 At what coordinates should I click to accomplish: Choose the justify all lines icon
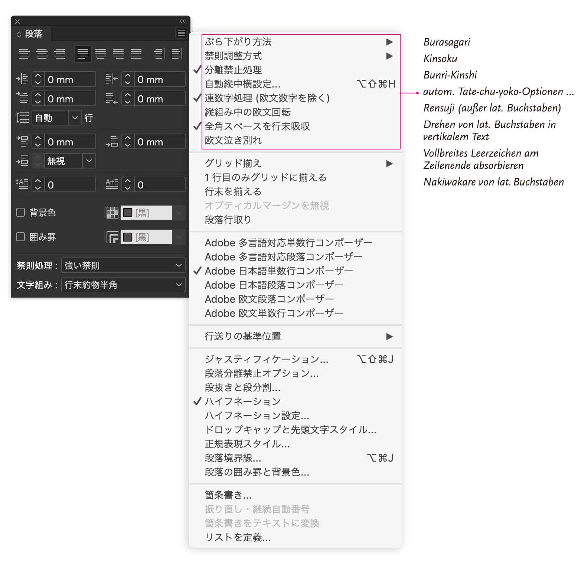[136, 54]
